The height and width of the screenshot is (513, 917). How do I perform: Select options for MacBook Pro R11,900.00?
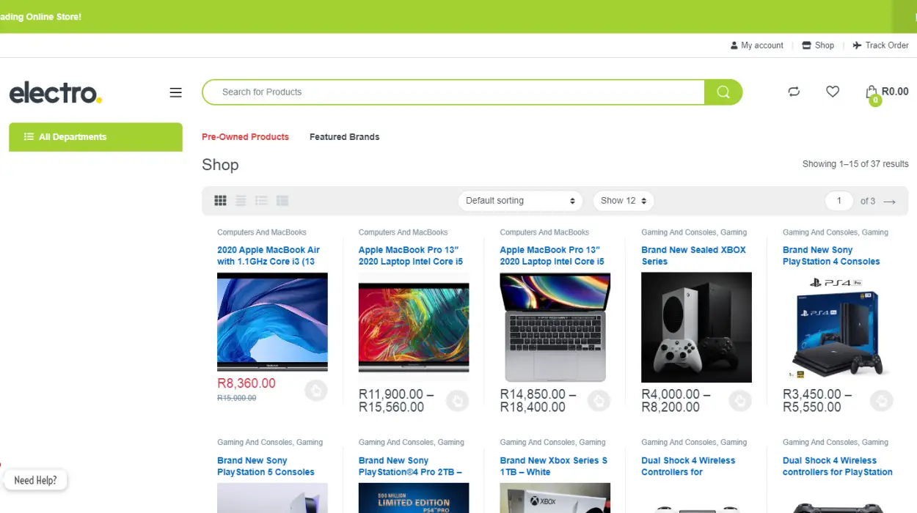click(x=458, y=400)
